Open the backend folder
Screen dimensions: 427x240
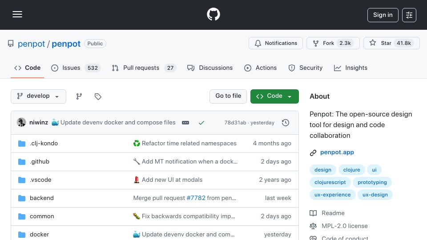[x=42, y=198]
